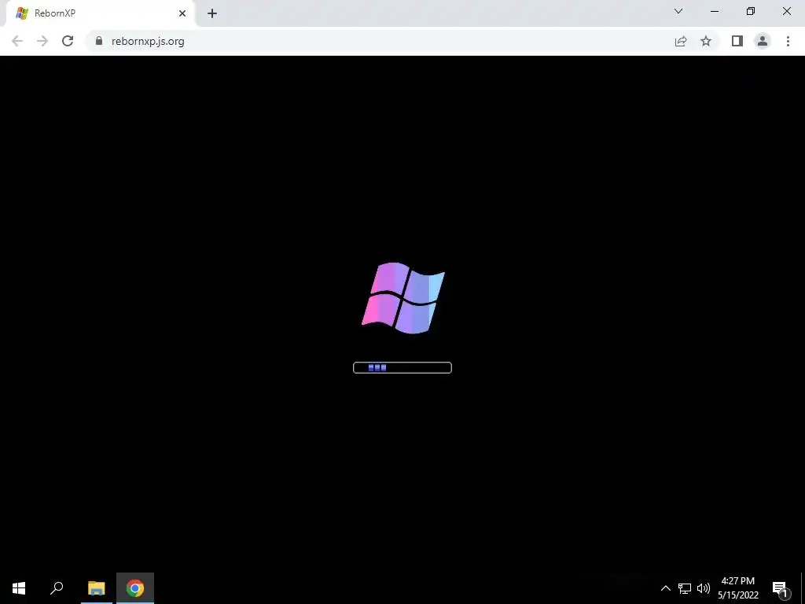Restore down the Chrome window

tap(751, 11)
